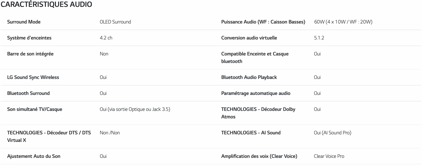Click the Son simultané TV/Casque label
The image size is (422, 165).
(x=35, y=109)
